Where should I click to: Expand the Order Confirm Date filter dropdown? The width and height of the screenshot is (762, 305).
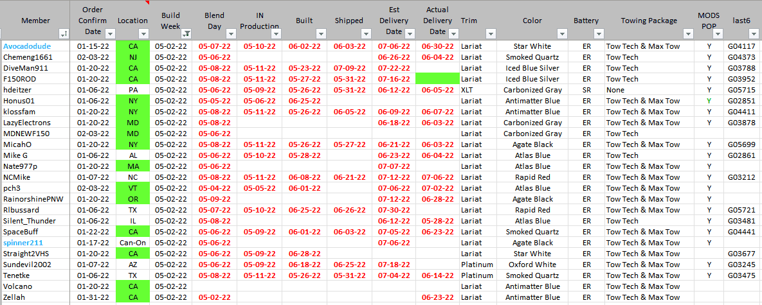(109, 33)
